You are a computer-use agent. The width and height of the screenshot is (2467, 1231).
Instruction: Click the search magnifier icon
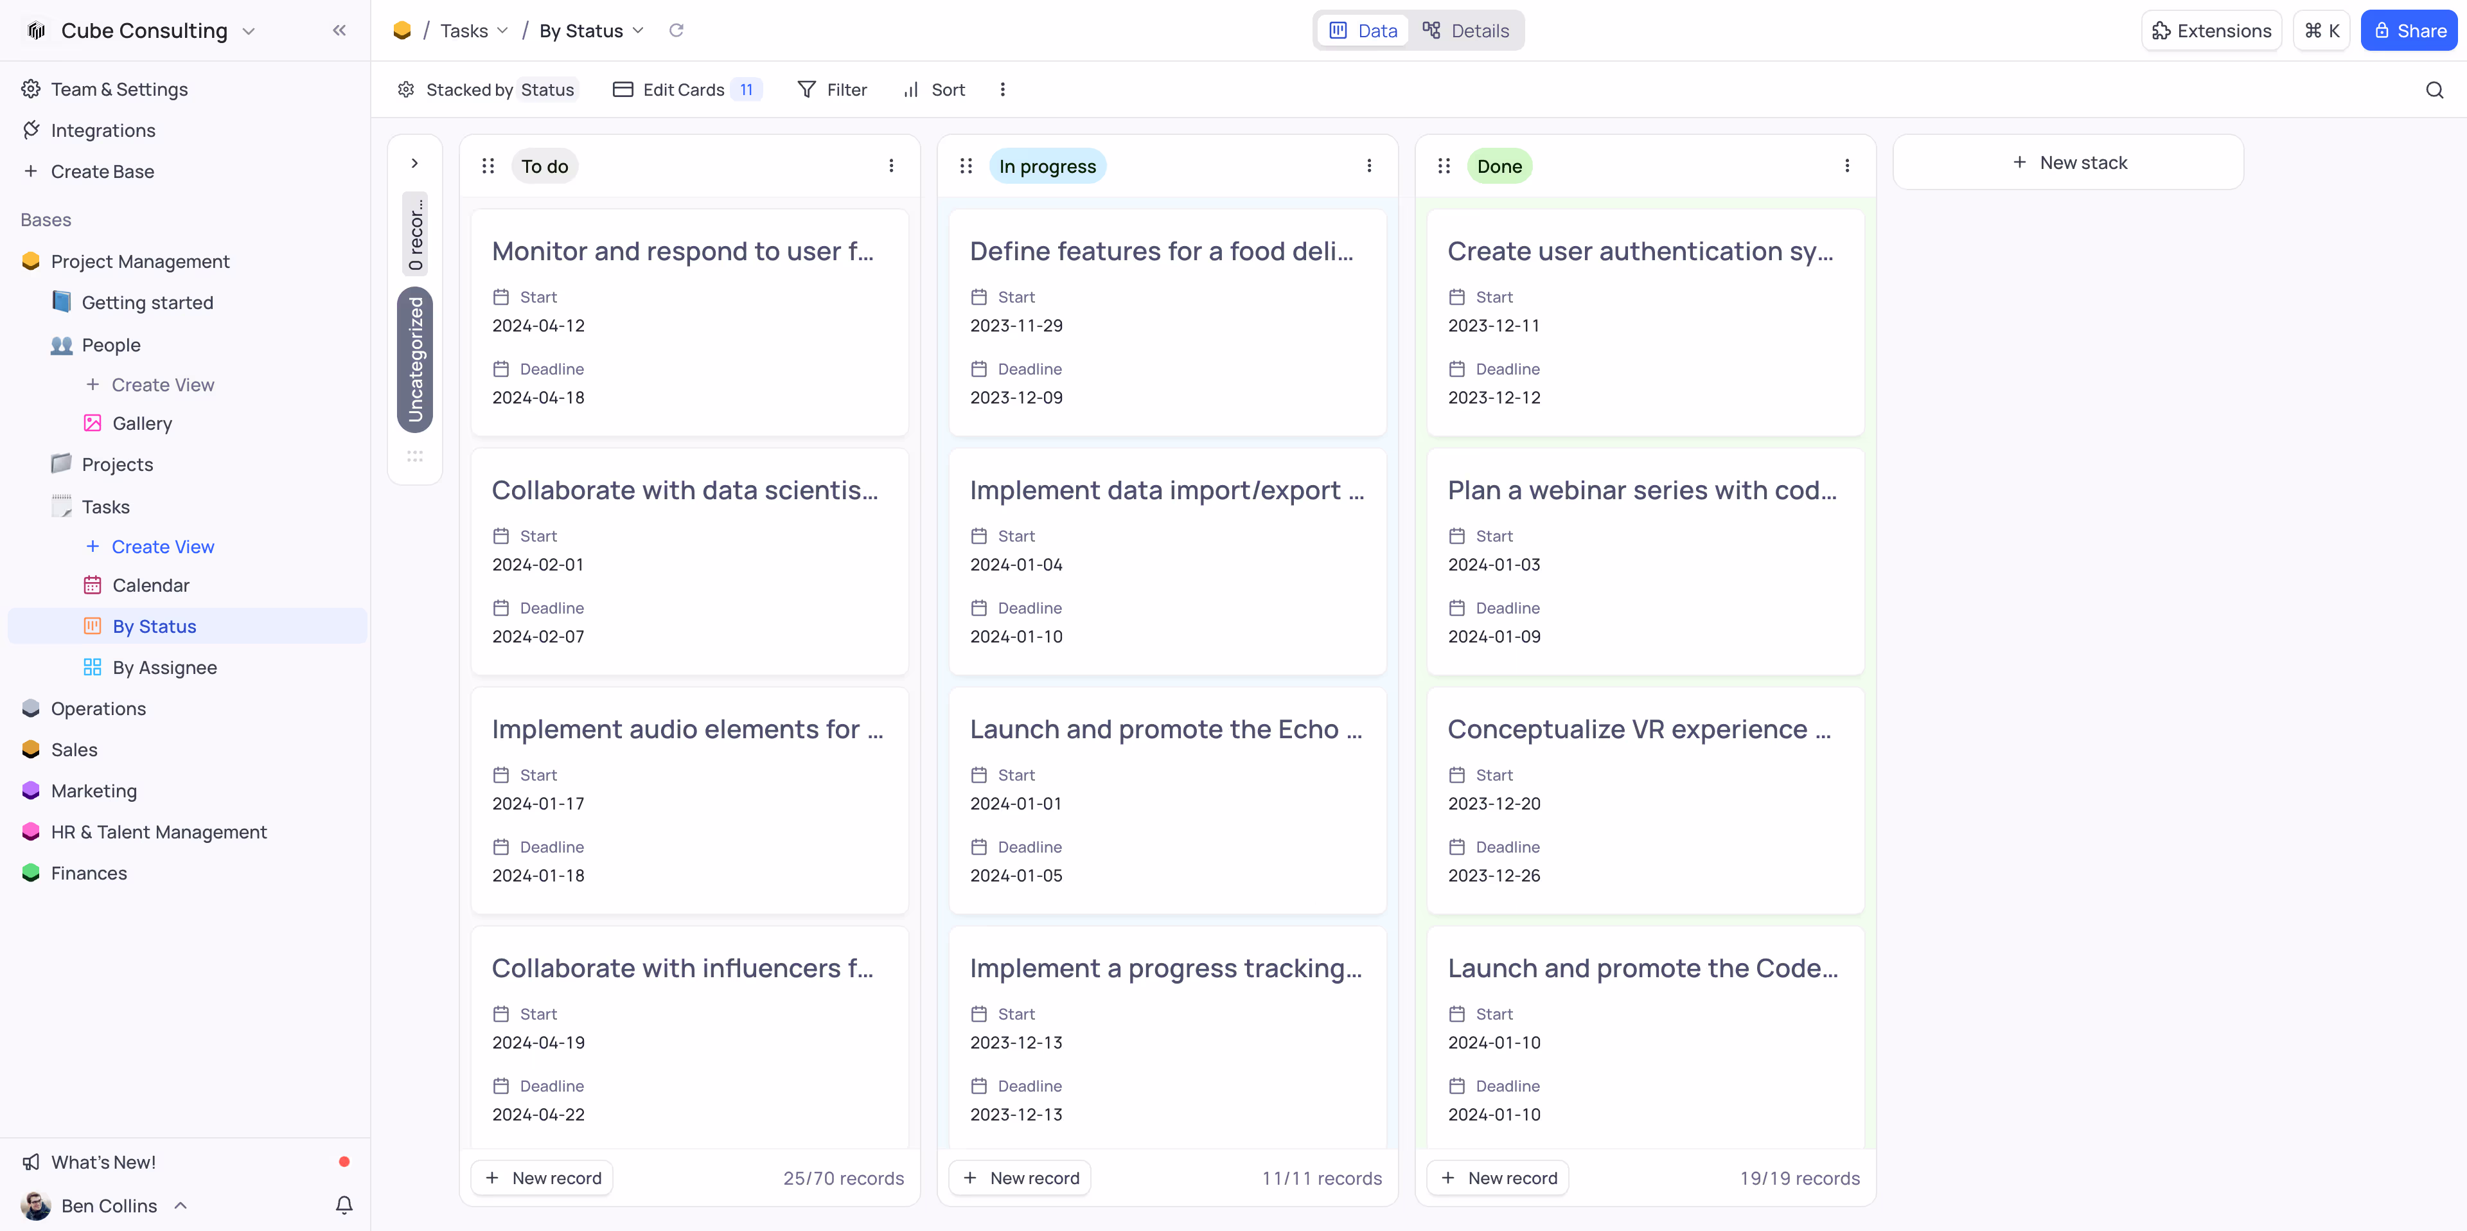click(2434, 90)
